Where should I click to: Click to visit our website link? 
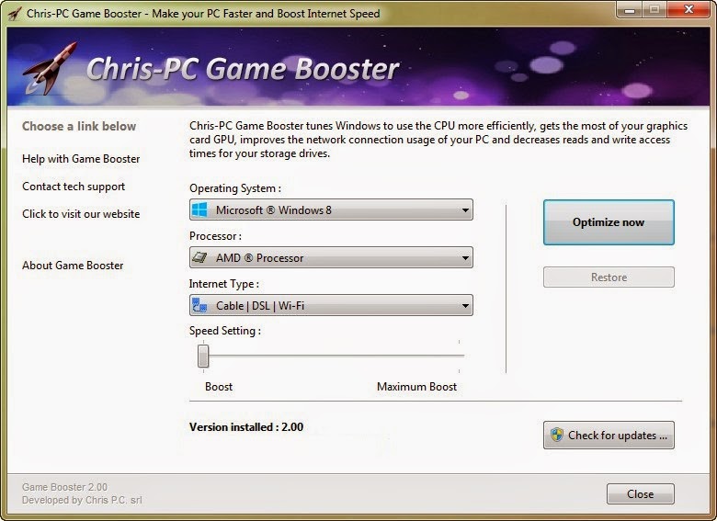[x=81, y=214]
